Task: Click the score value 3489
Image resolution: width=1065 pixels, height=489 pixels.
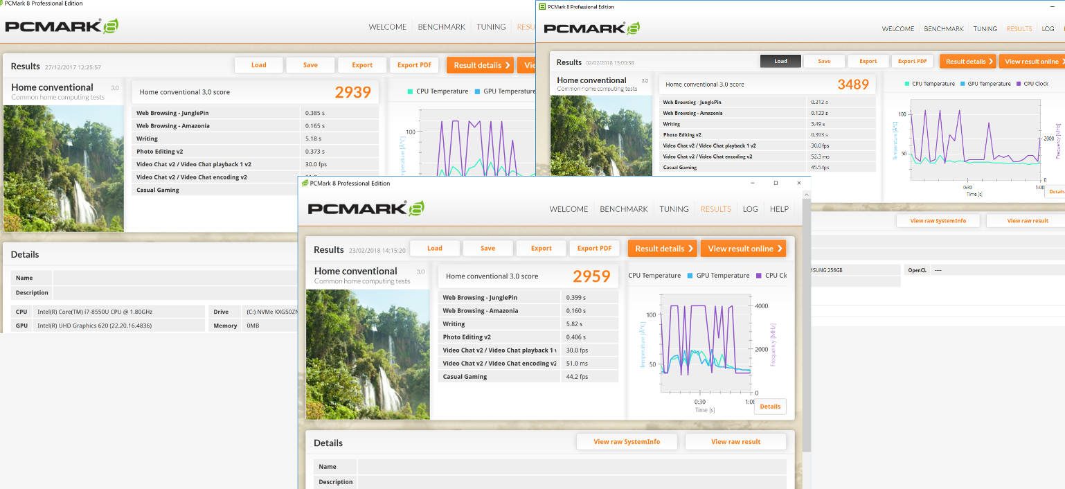Action: tap(853, 85)
